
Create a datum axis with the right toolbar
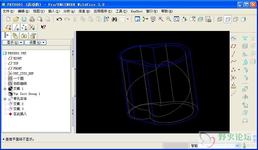pos(233,54)
